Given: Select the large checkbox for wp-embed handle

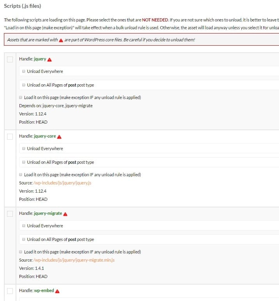Looking at the screenshot, I should [10, 291].
